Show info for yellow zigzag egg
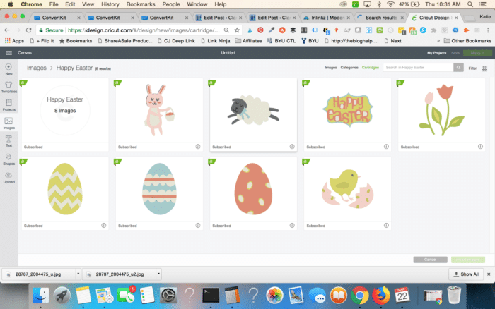 pyautogui.click(x=103, y=225)
